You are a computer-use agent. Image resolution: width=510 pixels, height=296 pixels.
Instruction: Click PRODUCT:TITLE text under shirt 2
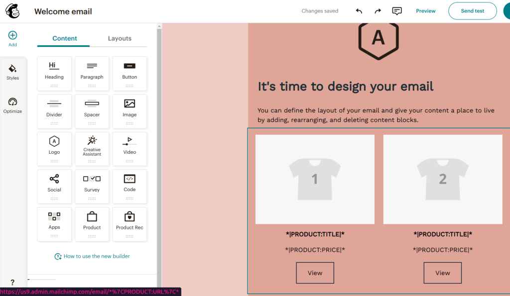click(443, 234)
